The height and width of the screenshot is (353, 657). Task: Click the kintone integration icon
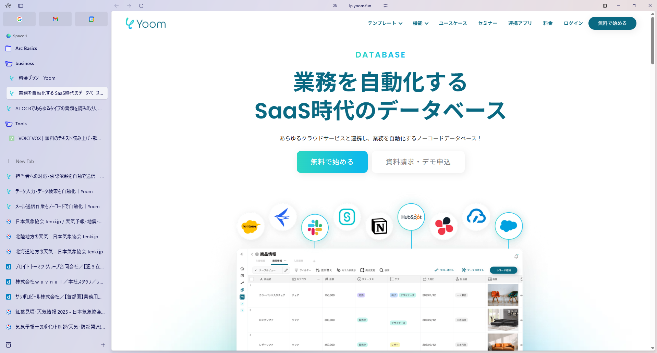coord(251,226)
